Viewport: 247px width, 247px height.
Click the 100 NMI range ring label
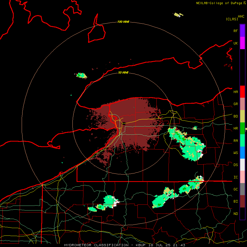[x=123, y=22]
